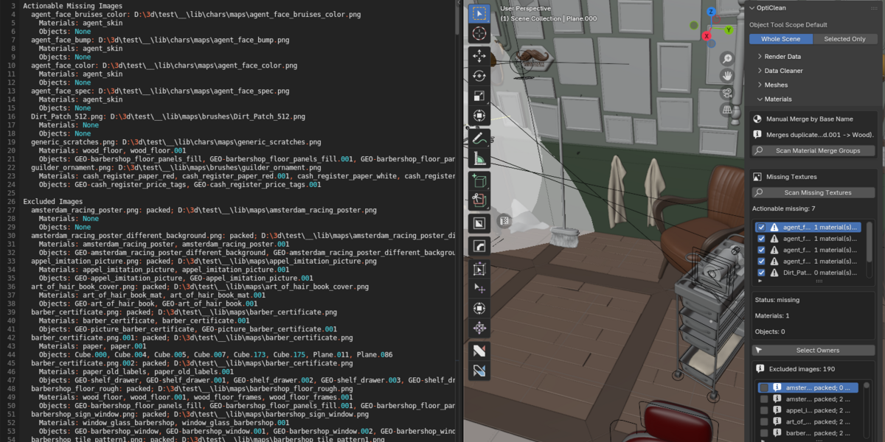This screenshot has height=442, width=885.
Task: Select the Add Cube tool
Action: tap(479, 180)
